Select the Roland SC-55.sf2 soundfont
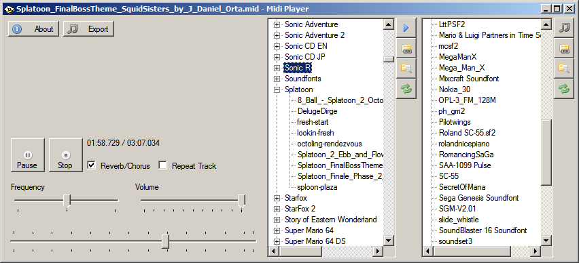 pyautogui.click(x=467, y=133)
